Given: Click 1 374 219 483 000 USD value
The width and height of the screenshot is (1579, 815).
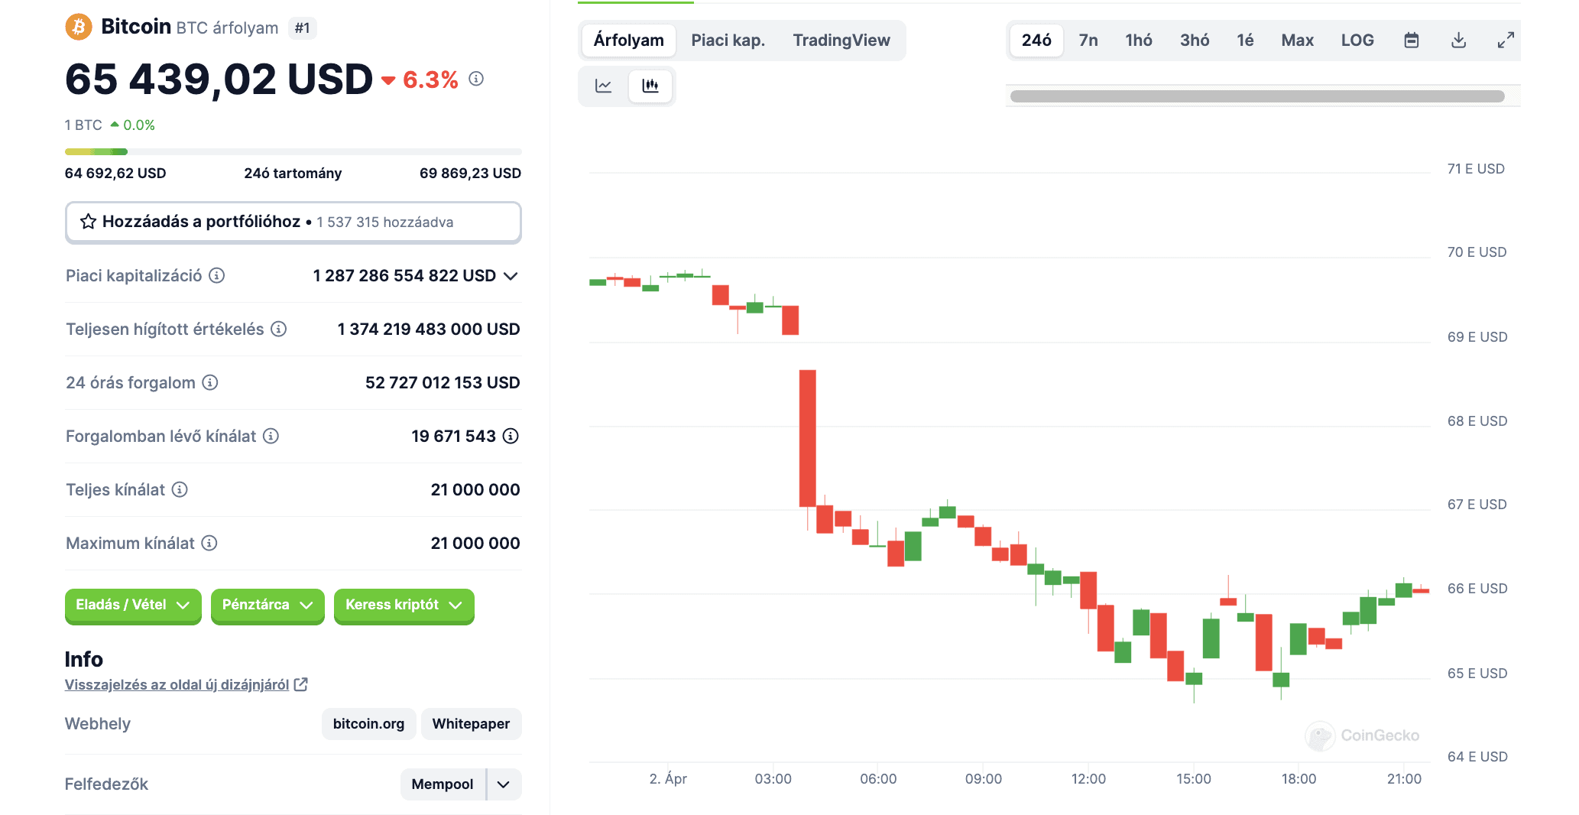Looking at the screenshot, I should tap(429, 329).
